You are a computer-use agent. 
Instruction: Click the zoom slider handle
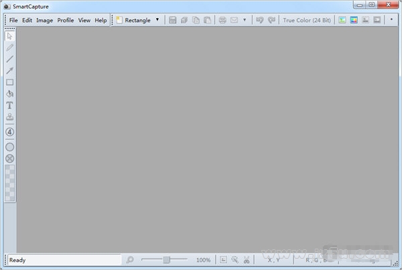(x=166, y=259)
